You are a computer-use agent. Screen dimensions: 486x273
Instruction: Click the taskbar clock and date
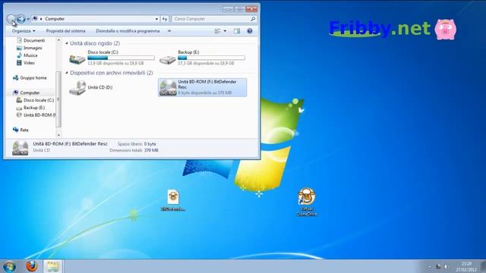pyautogui.click(x=466, y=267)
